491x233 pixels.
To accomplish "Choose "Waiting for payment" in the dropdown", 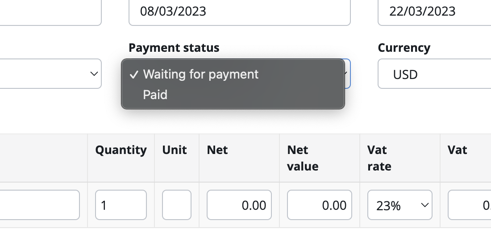I will [x=201, y=74].
